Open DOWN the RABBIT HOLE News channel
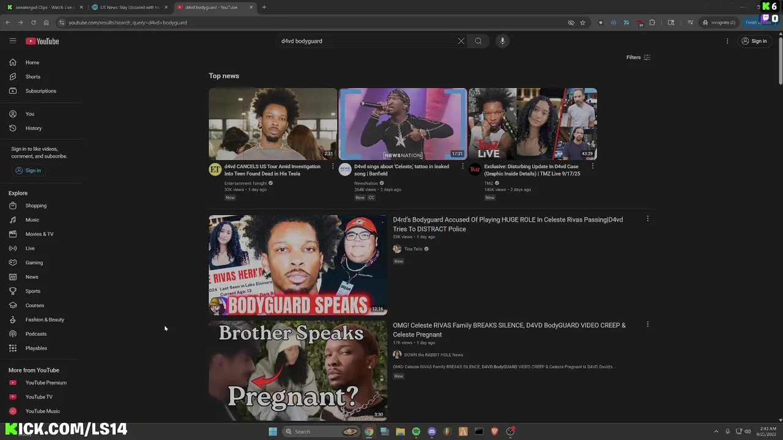This screenshot has width=783, height=440. (x=433, y=354)
